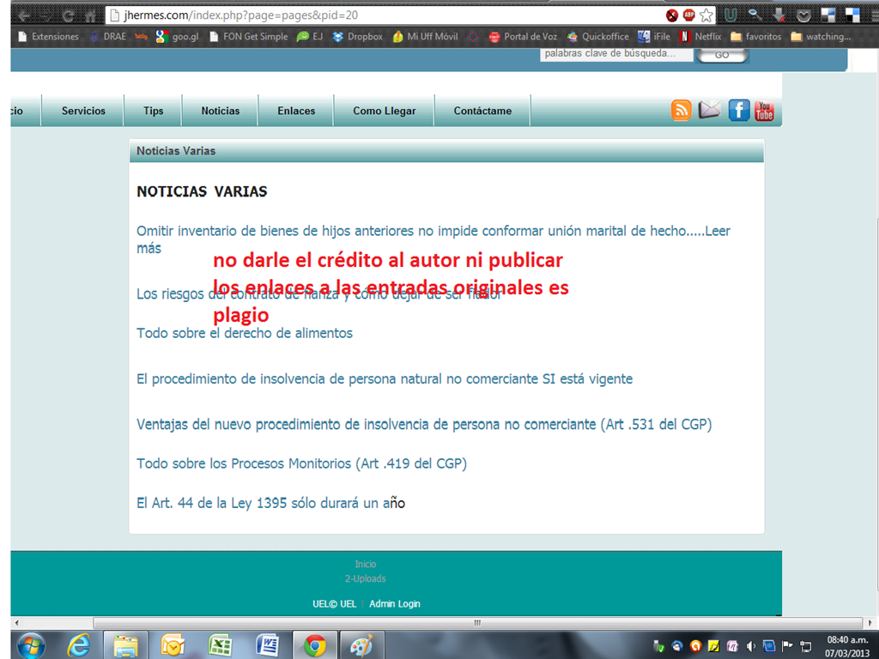Open the YouTube channel icon
The image size is (879, 659).
[764, 110]
